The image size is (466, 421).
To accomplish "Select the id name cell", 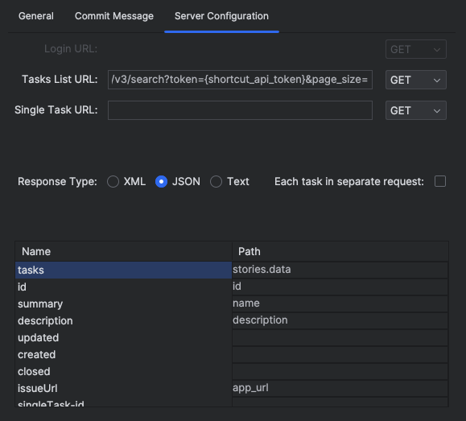I will coord(124,287).
